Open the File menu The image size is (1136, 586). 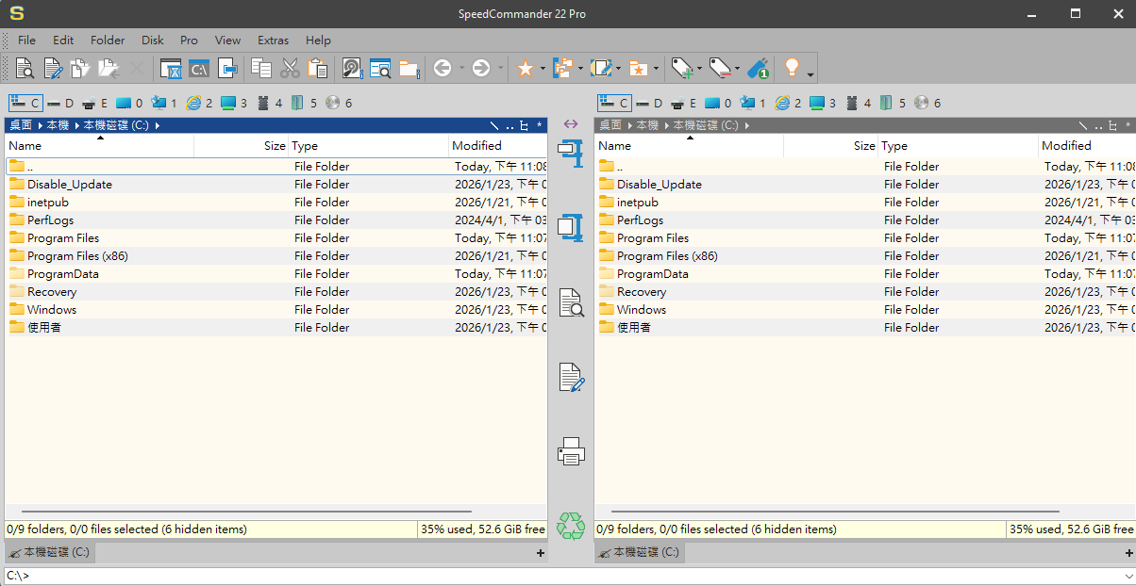[26, 41]
